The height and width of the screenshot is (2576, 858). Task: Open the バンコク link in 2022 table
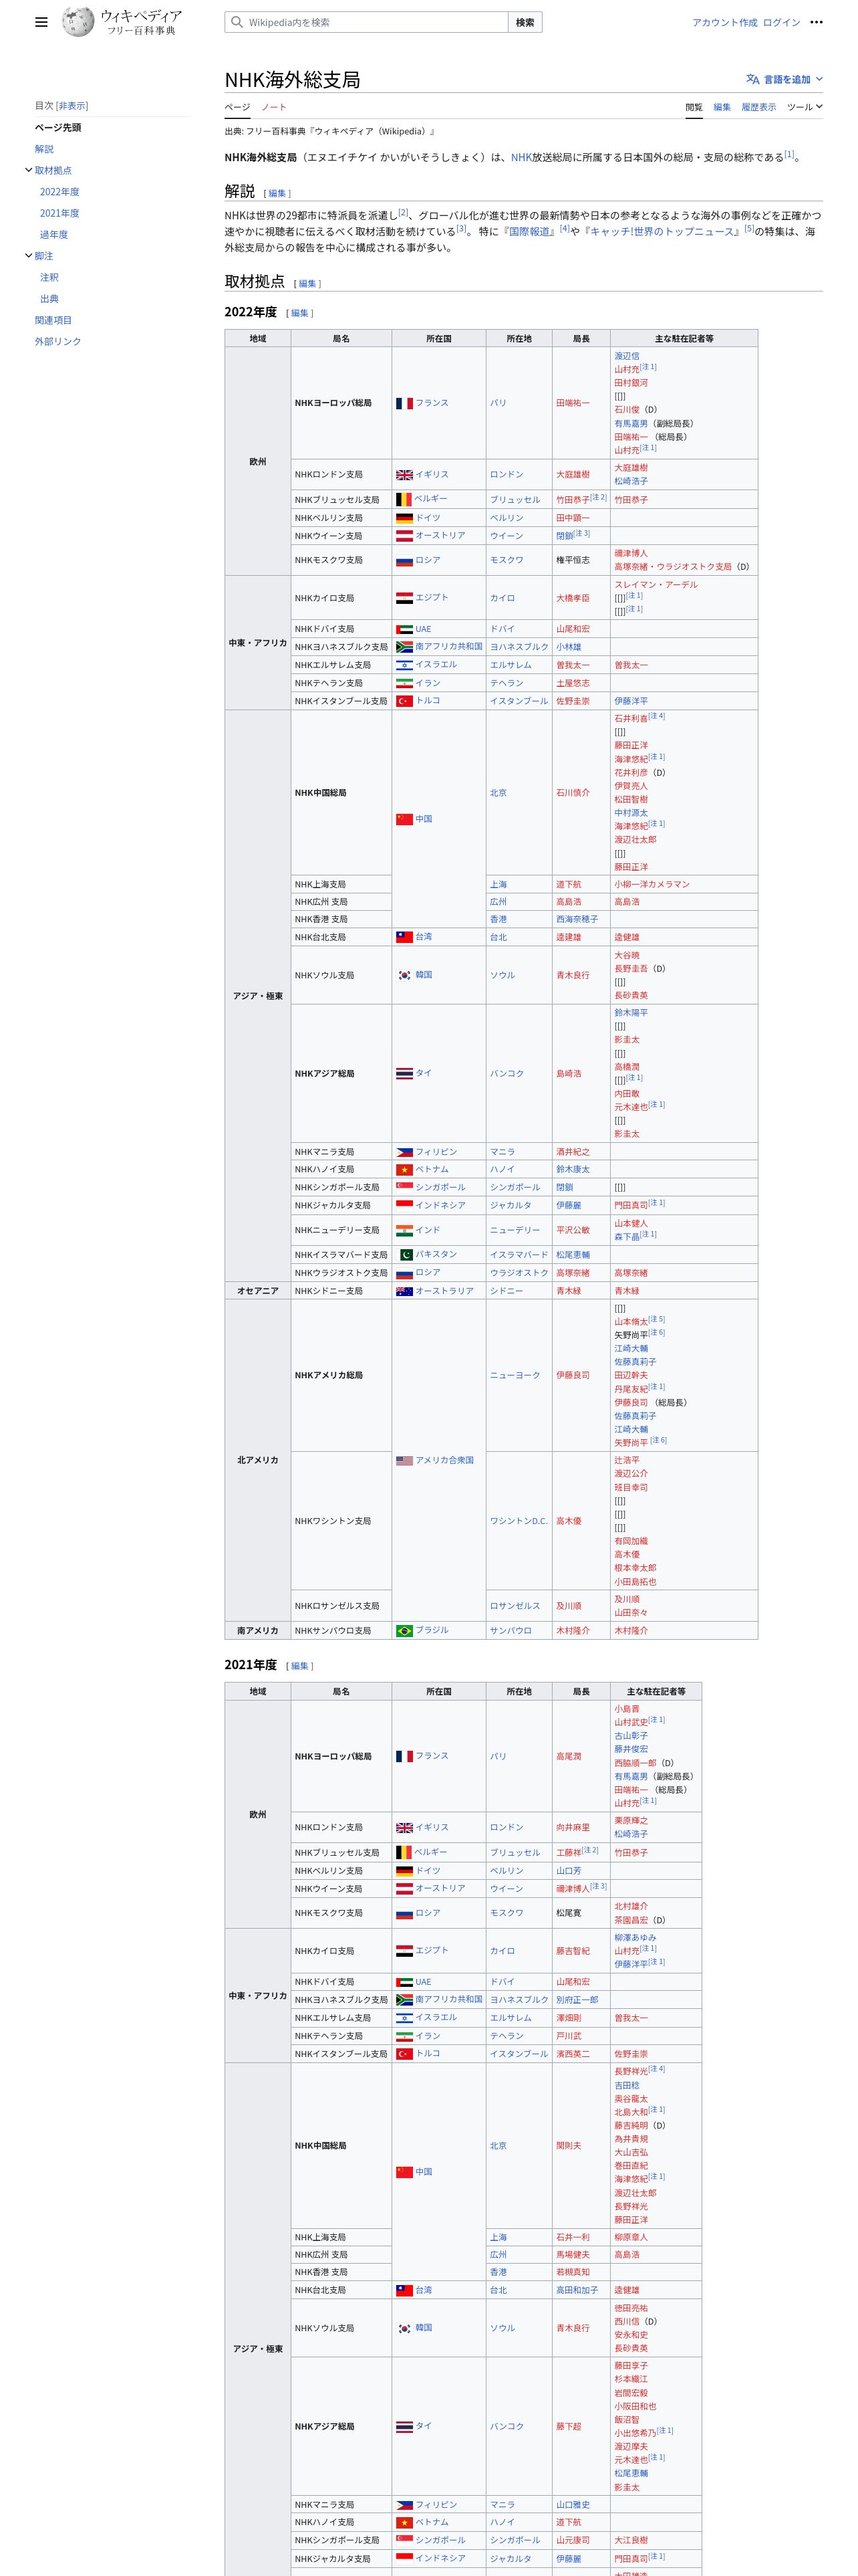coord(507,1073)
